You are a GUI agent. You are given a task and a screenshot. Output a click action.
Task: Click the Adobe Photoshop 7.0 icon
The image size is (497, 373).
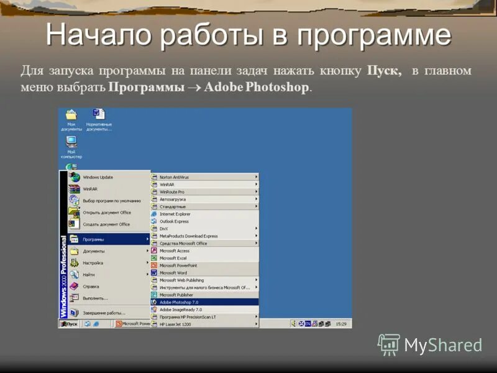click(x=154, y=302)
